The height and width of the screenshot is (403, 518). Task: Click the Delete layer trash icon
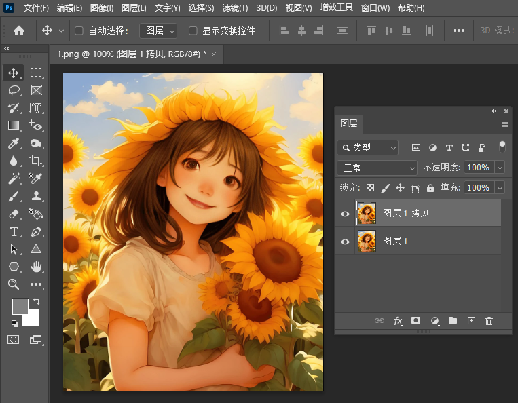click(x=489, y=321)
